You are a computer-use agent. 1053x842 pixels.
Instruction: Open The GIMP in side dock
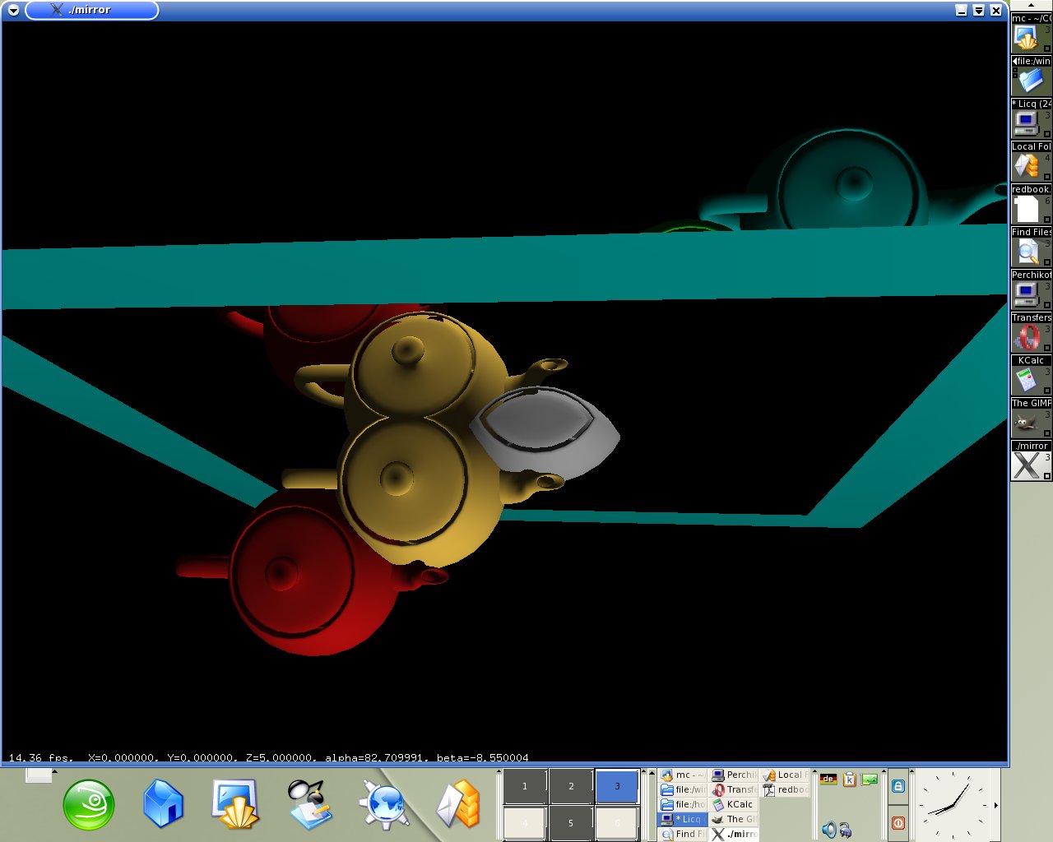tap(1031, 418)
